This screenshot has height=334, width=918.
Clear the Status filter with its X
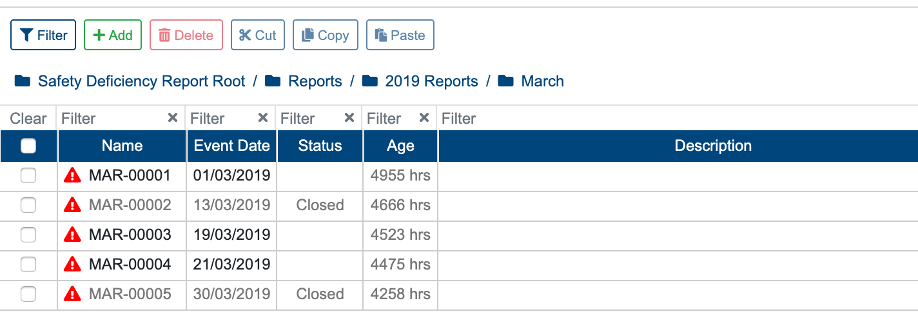coord(349,118)
